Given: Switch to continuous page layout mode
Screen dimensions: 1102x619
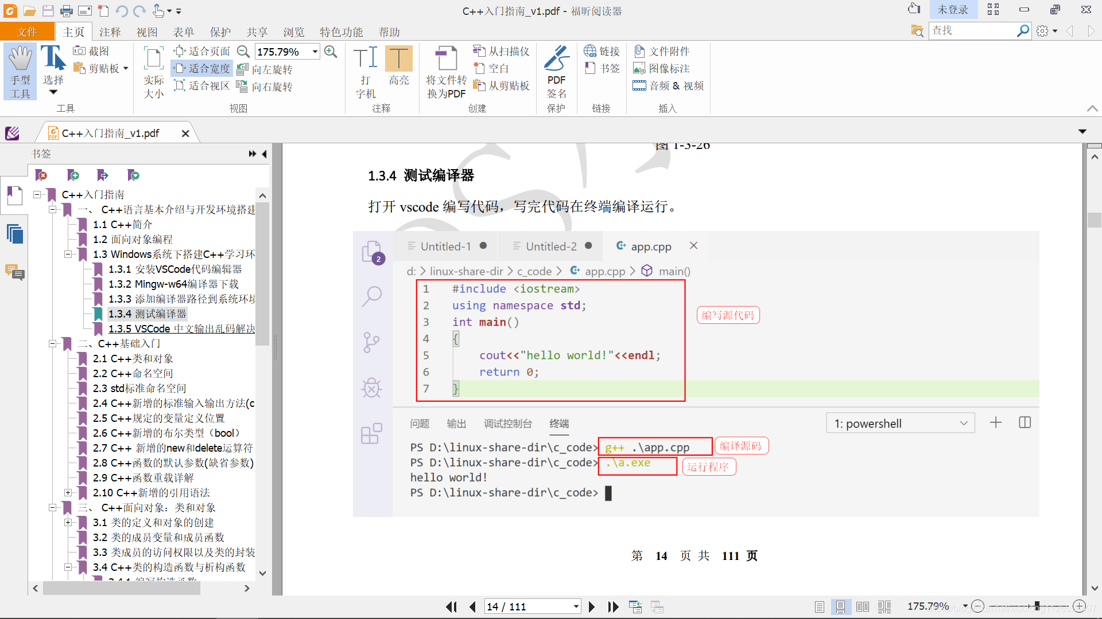Looking at the screenshot, I should [x=840, y=606].
